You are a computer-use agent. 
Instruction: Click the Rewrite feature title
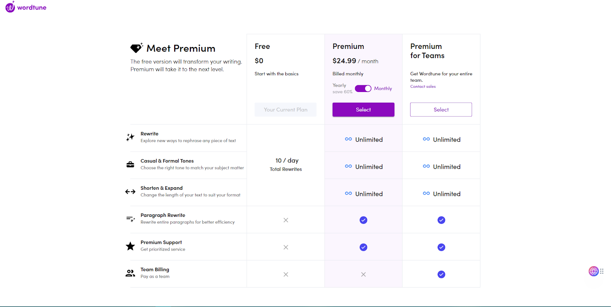pyautogui.click(x=149, y=134)
